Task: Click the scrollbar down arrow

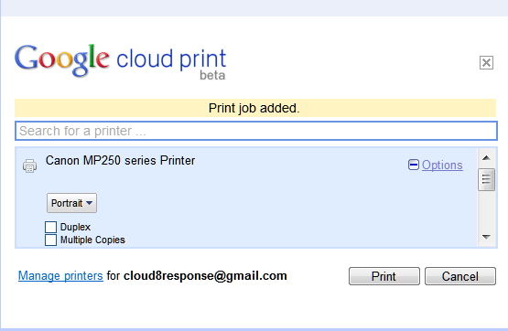Action: tap(486, 237)
